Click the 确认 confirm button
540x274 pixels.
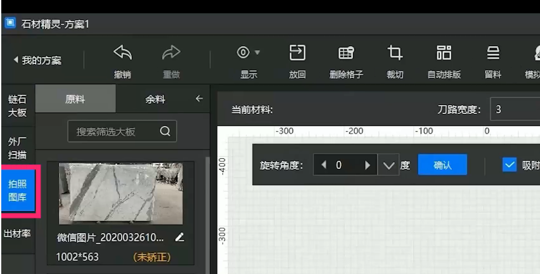coord(442,165)
